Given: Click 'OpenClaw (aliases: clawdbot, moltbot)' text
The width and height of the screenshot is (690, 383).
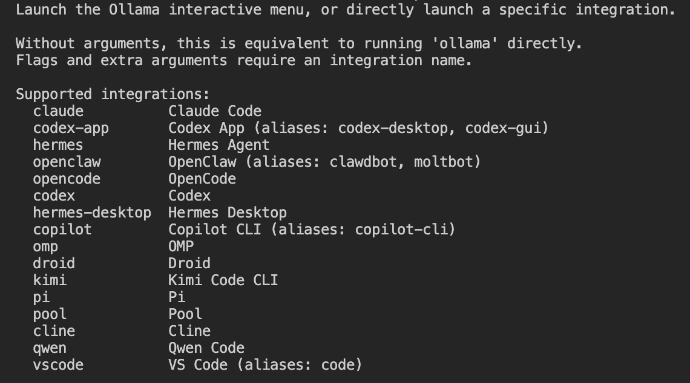Looking at the screenshot, I should [x=324, y=162].
